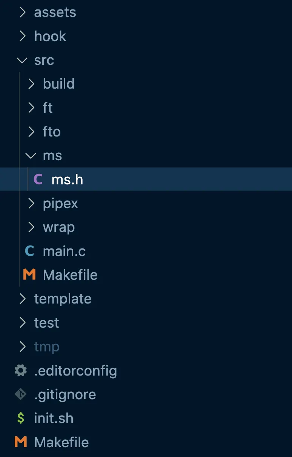Click the chevron icon next to assets
This screenshot has height=457, width=292.
click(x=22, y=12)
